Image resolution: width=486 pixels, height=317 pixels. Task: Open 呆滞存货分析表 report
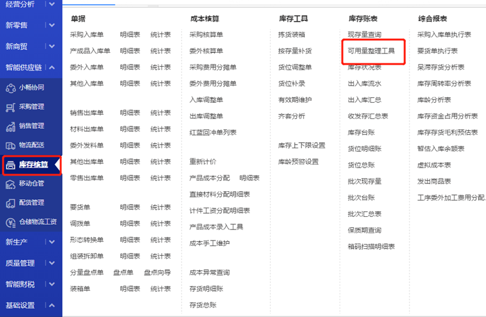click(x=441, y=67)
